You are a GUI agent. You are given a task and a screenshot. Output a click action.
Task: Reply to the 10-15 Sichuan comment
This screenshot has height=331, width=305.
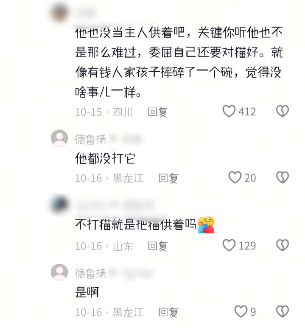click(x=158, y=112)
